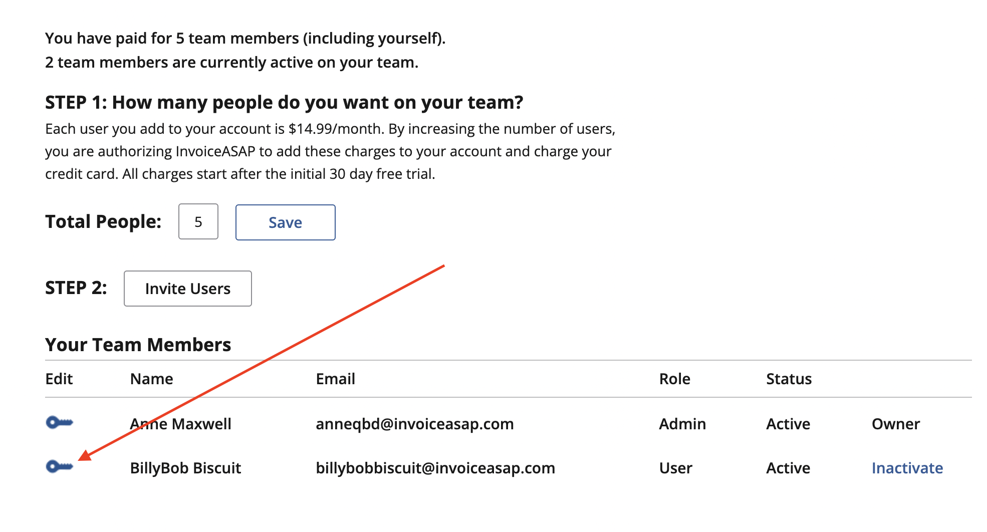Click the Your Team Members heading
This screenshot has height=532, width=987.
click(x=138, y=345)
